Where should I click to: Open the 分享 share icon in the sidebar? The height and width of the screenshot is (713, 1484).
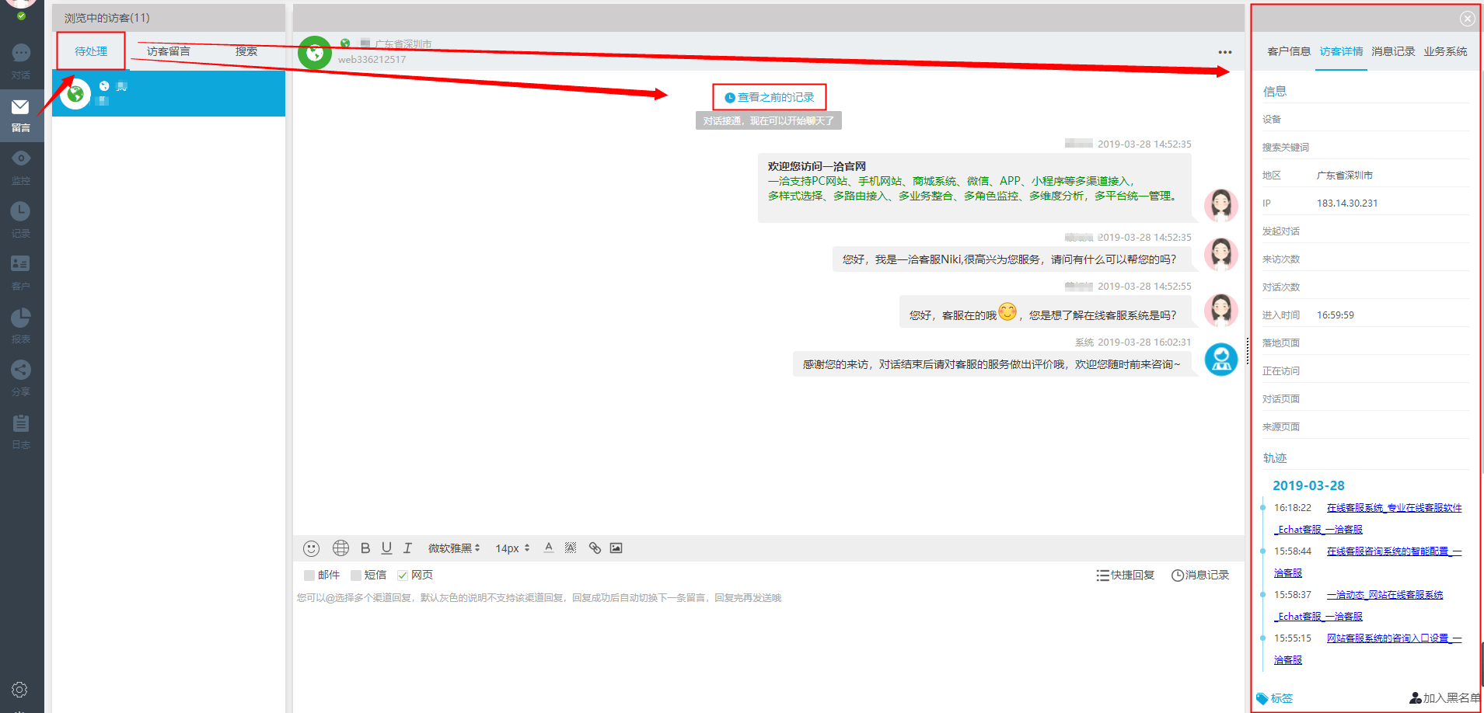(x=21, y=370)
